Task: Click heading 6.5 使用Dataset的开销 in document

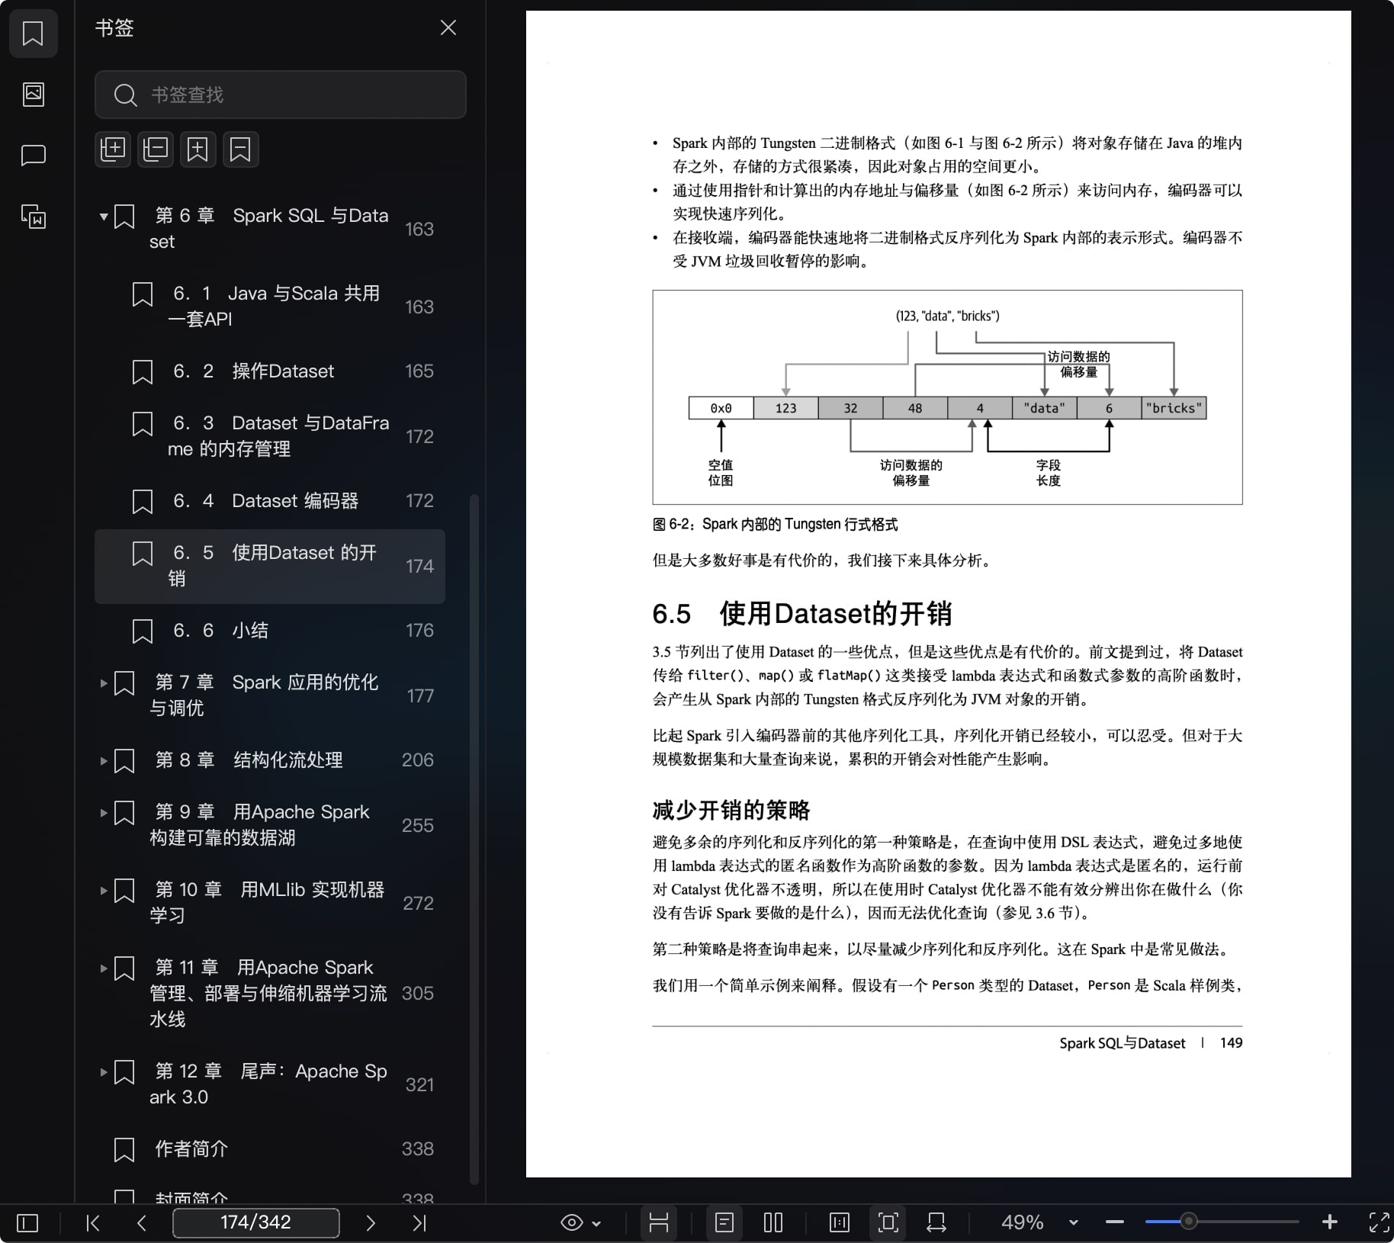Action: tap(801, 614)
